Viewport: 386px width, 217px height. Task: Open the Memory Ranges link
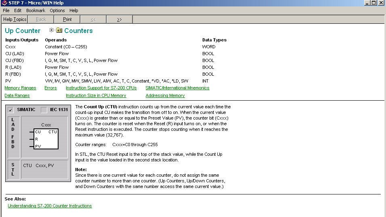pyautogui.click(x=21, y=88)
